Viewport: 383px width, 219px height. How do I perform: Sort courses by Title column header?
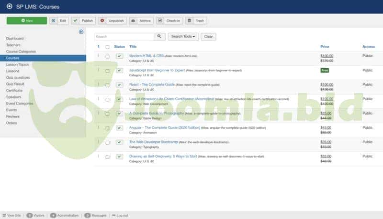pyautogui.click(x=133, y=47)
